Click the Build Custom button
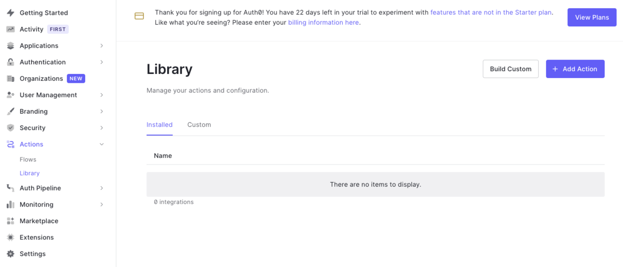Screen dimensions: 623x267 [x=511, y=69]
